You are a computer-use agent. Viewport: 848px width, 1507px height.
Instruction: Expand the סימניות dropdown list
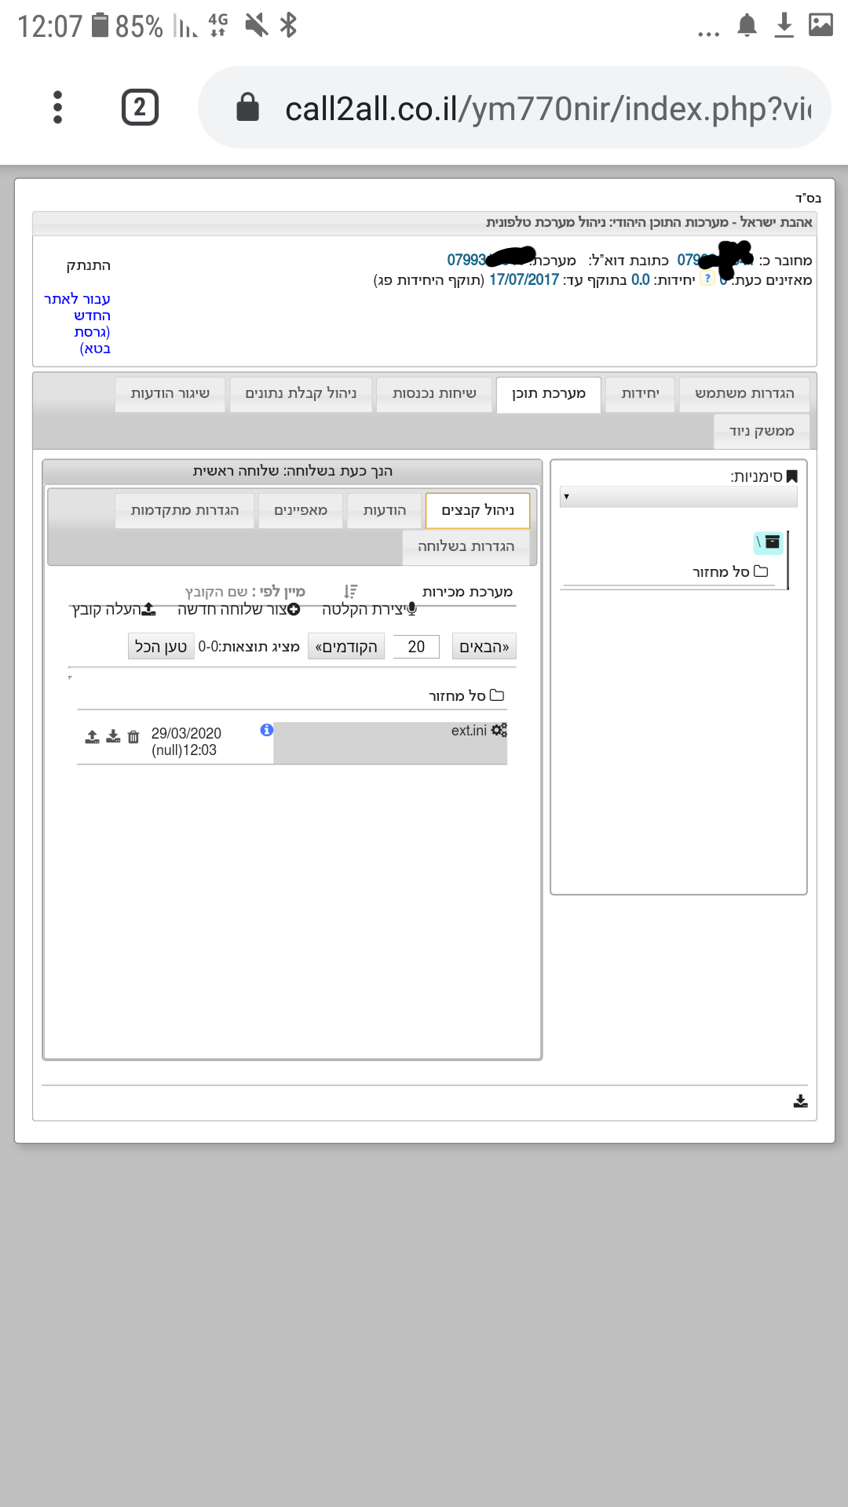click(x=678, y=497)
